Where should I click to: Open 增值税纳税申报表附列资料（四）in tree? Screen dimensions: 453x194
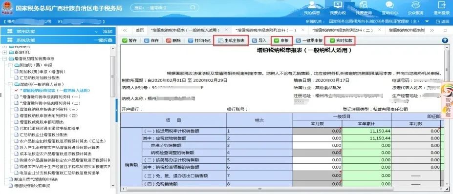(x=49, y=116)
